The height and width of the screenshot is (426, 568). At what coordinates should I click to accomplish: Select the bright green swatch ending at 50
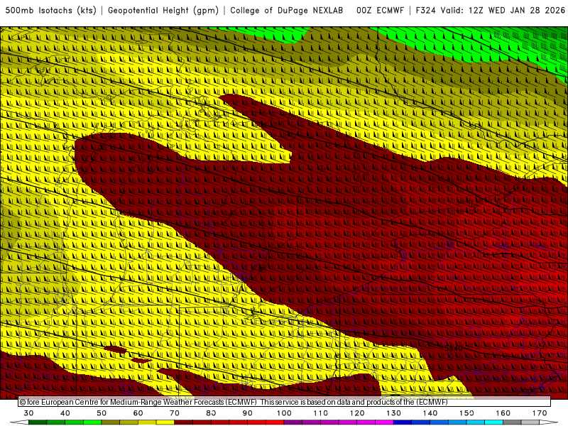pyautogui.click(x=92, y=422)
